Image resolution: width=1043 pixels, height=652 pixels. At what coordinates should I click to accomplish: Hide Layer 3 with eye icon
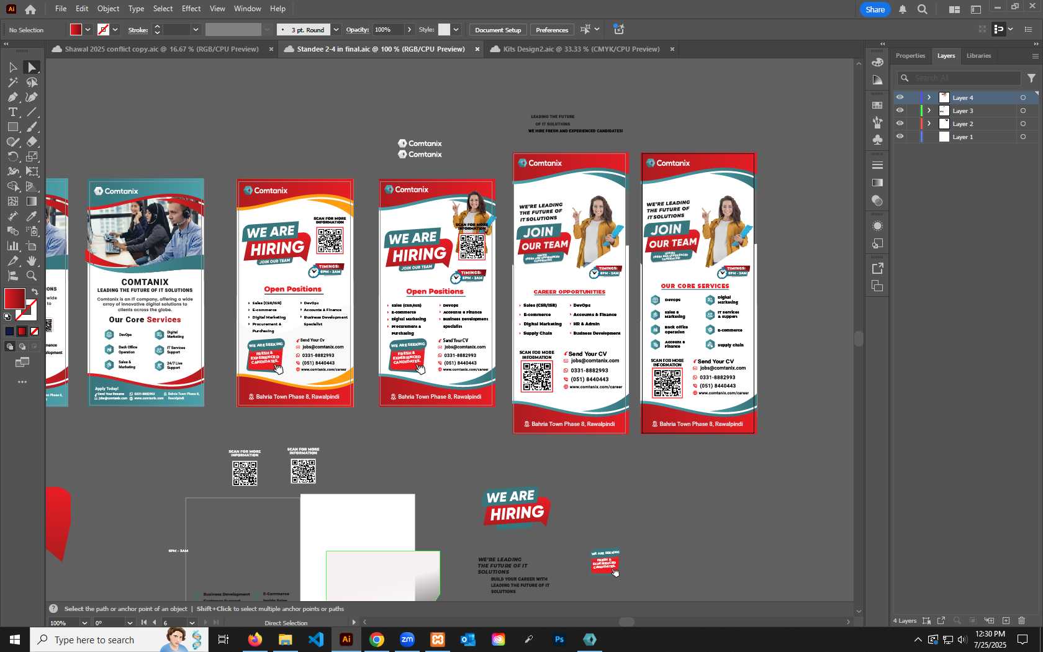(900, 111)
